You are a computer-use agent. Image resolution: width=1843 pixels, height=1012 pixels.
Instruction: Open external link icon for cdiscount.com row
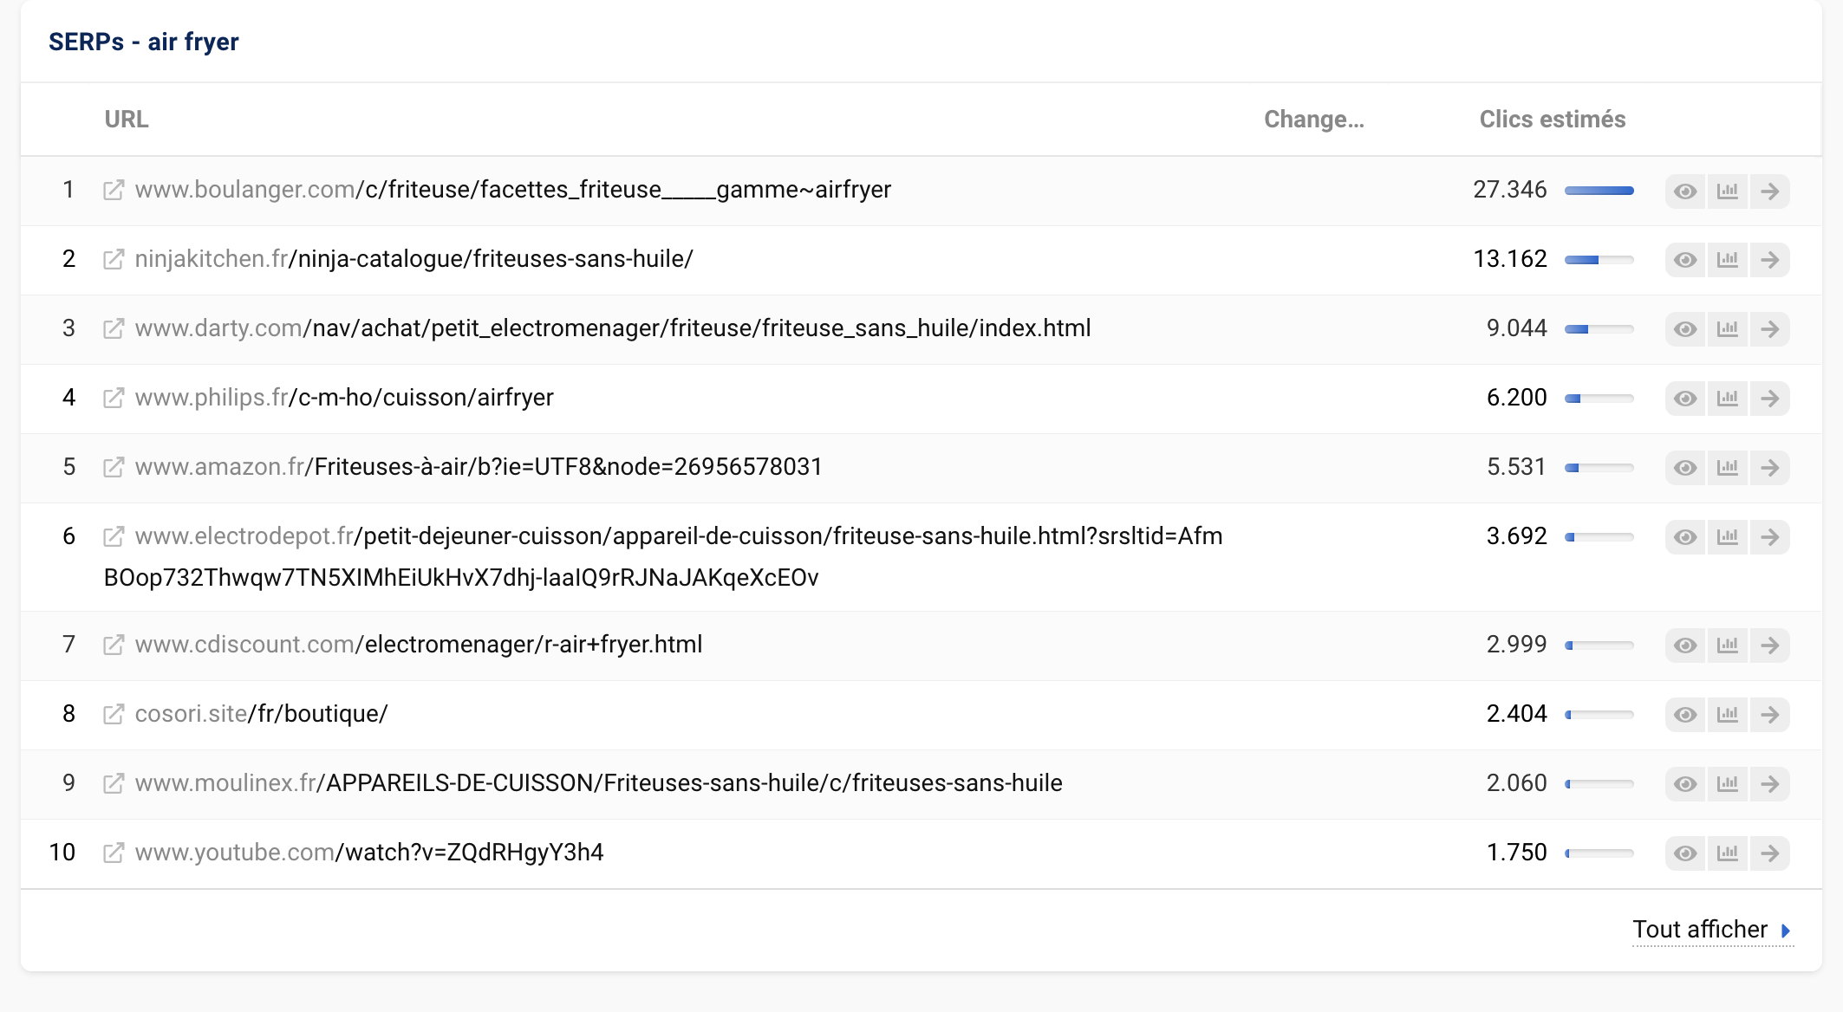[x=114, y=645]
